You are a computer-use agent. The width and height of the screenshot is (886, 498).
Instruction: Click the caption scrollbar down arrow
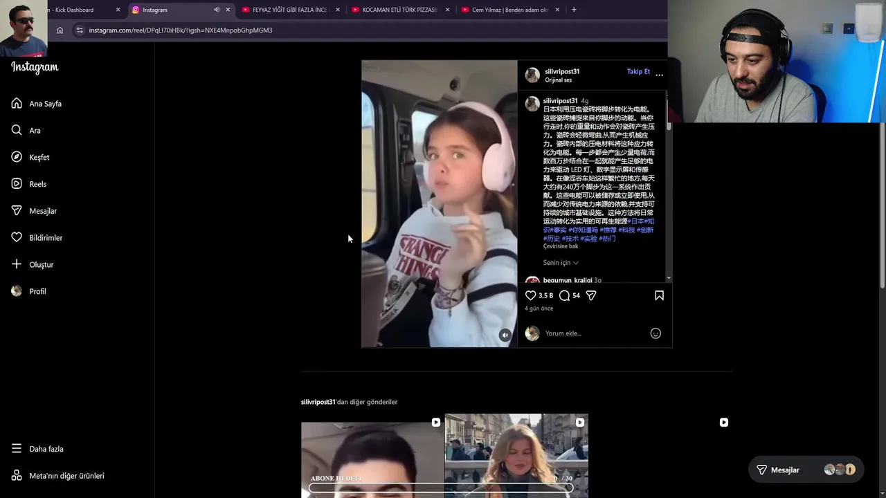[669, 278]
